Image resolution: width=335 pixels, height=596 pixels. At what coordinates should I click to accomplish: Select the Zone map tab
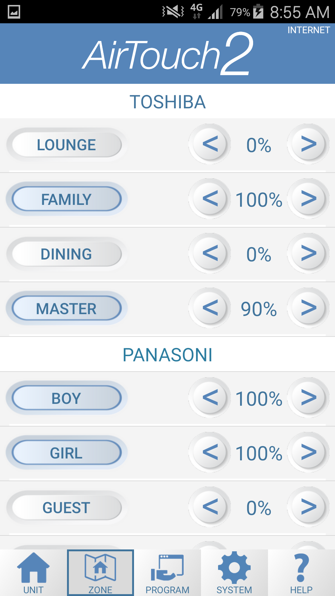click(100, 573)
